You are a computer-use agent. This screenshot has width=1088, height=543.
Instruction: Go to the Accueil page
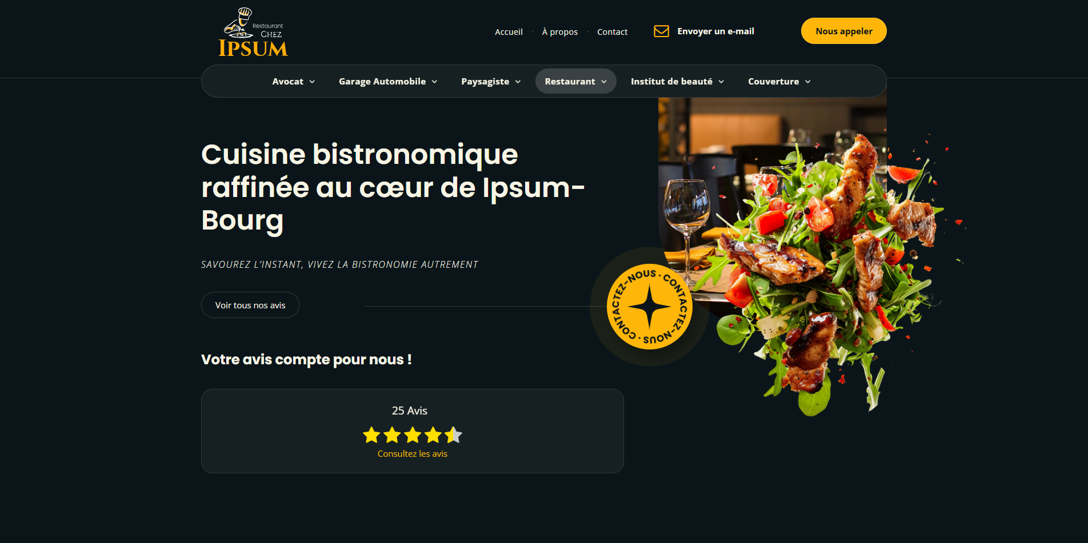[x=509, y=32]
